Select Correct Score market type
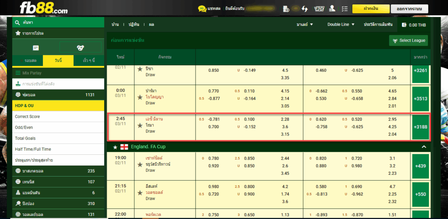Viewport: 448px width, 219px height. pyautogui.click(x=58, y=117)
